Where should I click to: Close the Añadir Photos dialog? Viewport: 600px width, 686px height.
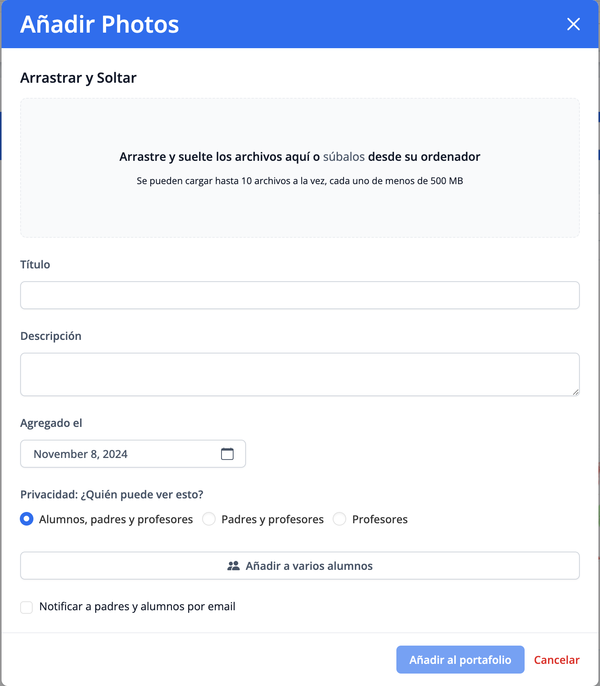(573, 24)
